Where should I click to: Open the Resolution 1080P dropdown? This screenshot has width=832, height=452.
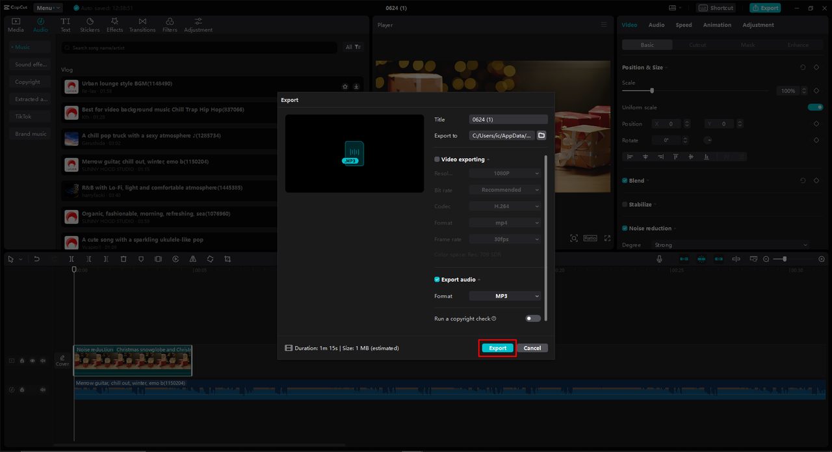pyautogui.click(x=505, y=174)
